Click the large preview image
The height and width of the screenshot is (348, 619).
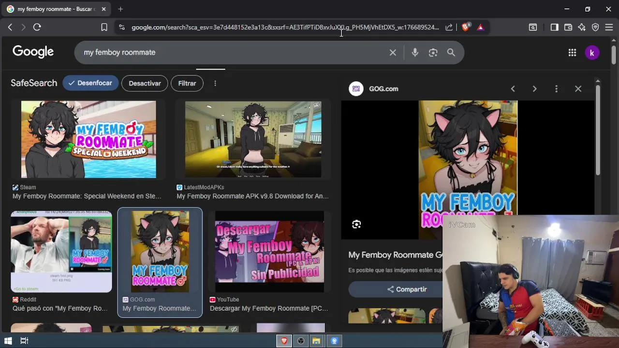click(468, 158)
